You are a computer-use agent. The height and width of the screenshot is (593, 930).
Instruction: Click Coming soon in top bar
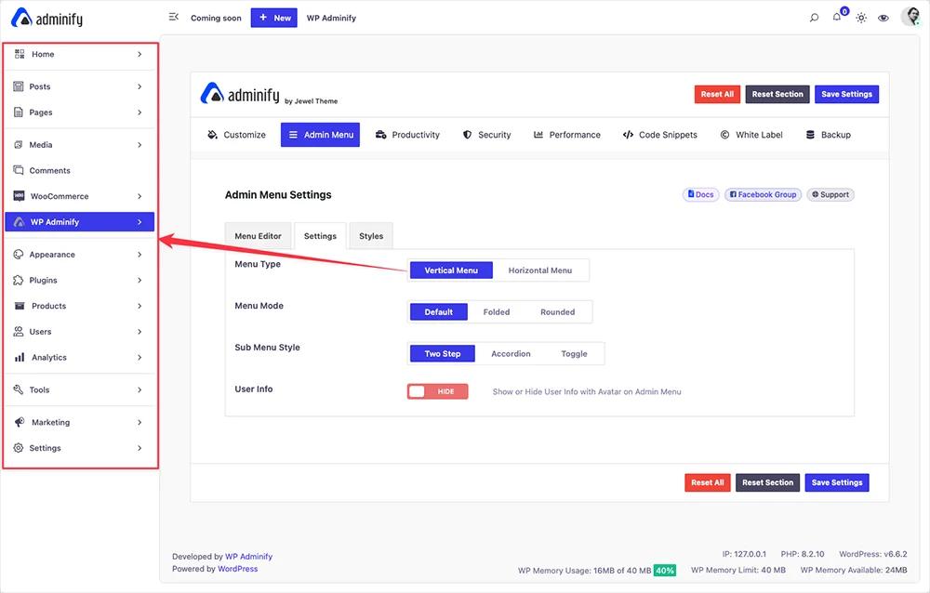[x=216, y=18]
